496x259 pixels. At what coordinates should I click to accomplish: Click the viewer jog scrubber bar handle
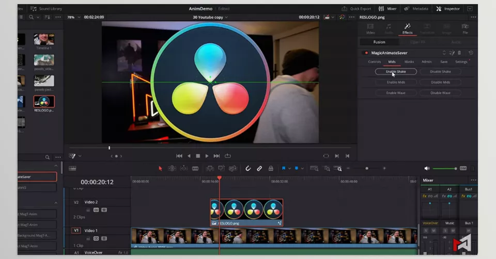pyautogui.click(x=109, y=148)
